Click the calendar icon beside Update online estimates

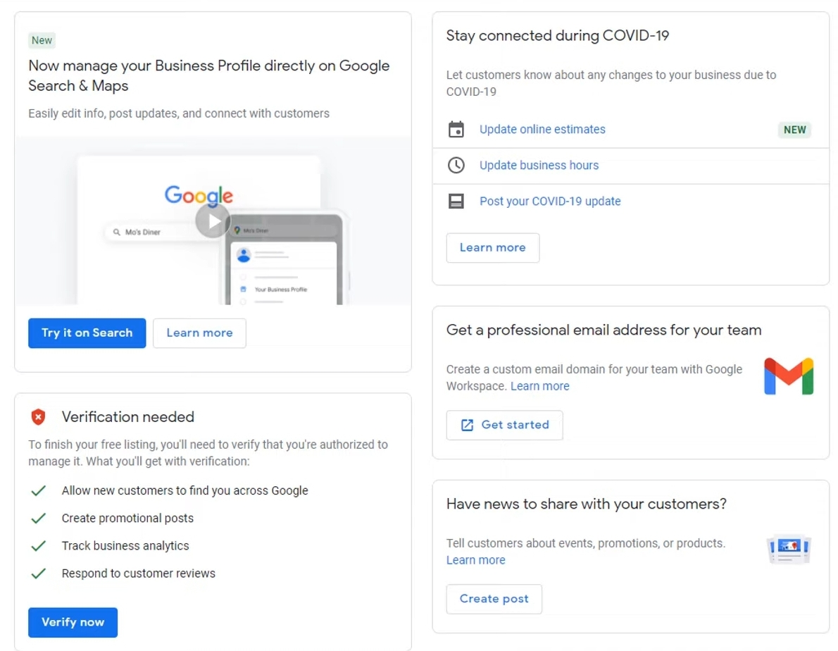(456, 130)
